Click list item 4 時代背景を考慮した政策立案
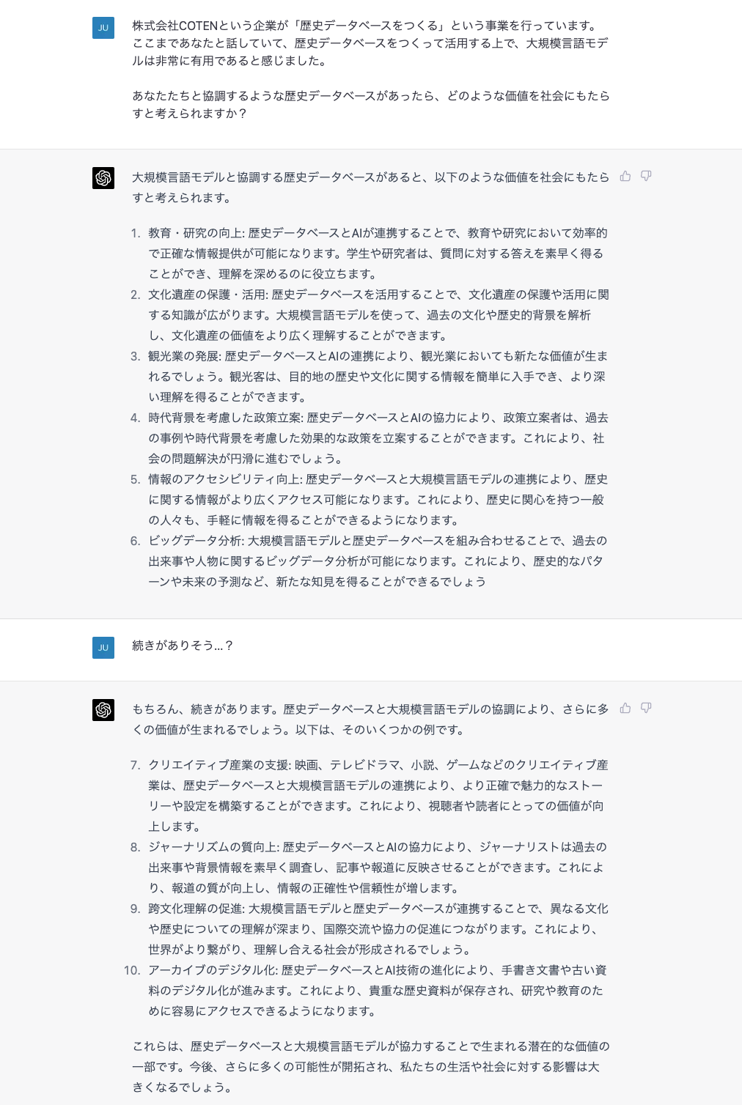This screenshot has height=1105, width=742. 370,438
